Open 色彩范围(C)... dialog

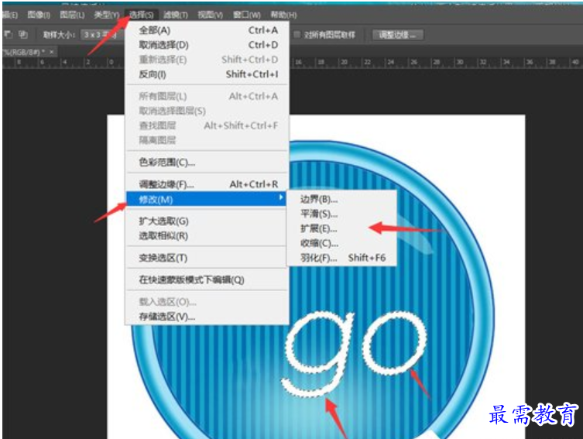point(207,163)
